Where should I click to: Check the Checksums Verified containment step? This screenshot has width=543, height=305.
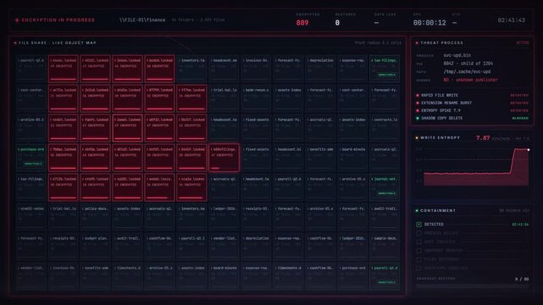418,268
